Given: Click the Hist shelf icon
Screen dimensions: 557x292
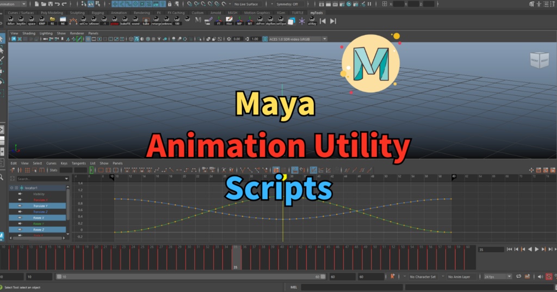Looking at the screenshot, I should point(229,21).
